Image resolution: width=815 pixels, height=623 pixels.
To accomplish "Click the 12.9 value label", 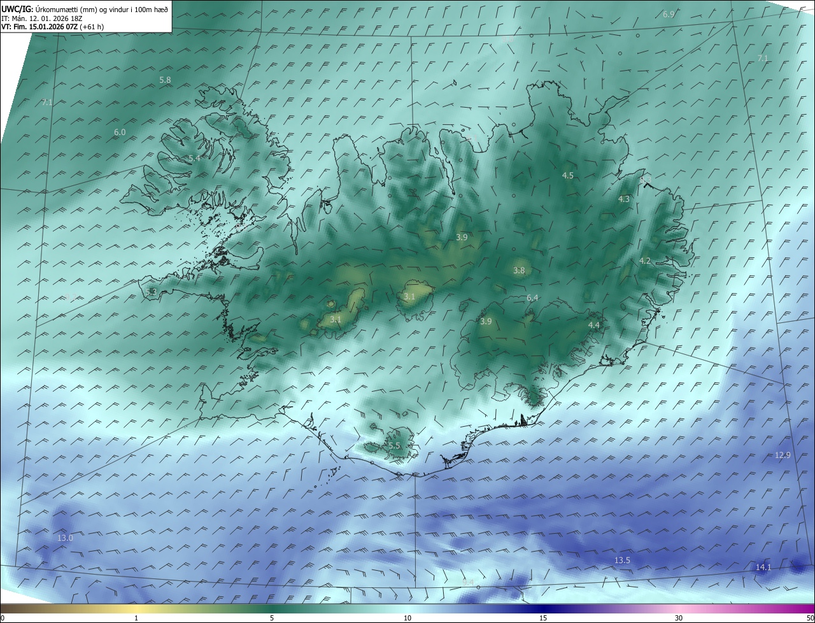I will [x=783, y=455].
